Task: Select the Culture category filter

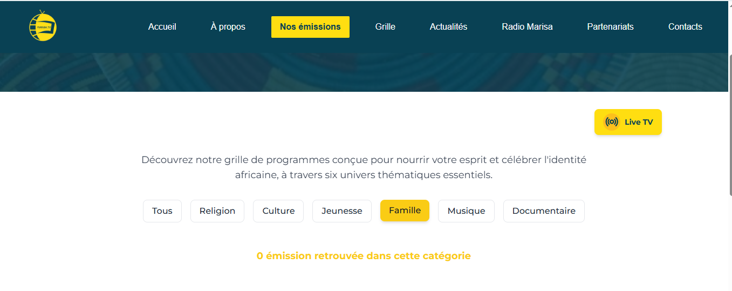Action: (278, 211)
